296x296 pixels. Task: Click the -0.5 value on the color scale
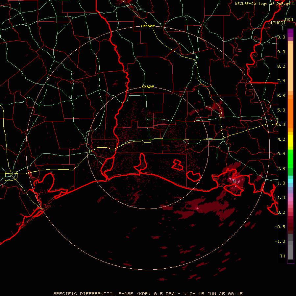pyautogui.click(x=280, y=227)
